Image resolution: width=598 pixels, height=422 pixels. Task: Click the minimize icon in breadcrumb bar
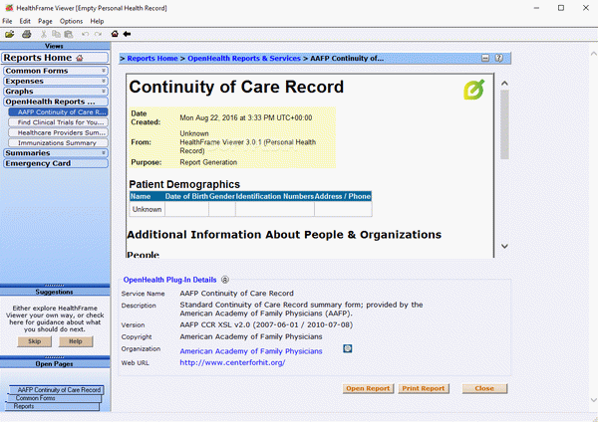point(485,59)
